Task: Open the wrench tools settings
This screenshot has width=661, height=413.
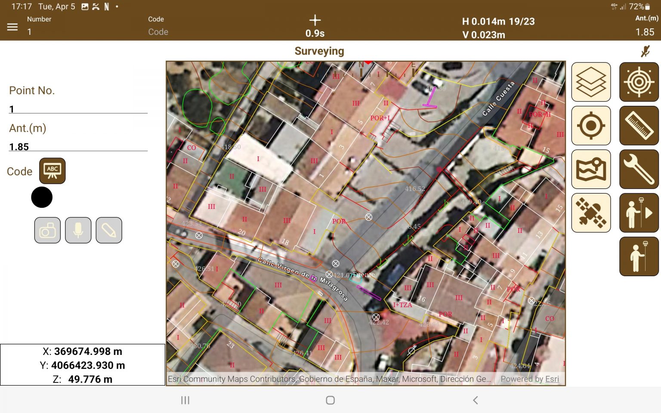Action: click(x=639, y=169)
